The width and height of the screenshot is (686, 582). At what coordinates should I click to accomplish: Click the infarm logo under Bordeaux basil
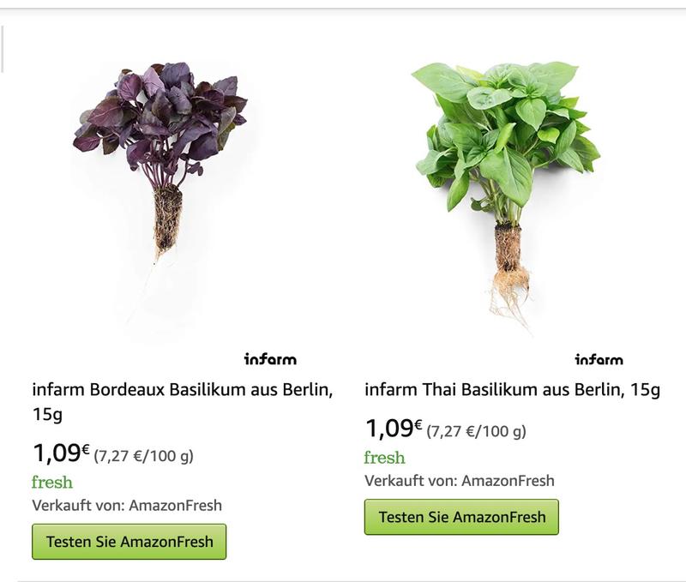270,359
